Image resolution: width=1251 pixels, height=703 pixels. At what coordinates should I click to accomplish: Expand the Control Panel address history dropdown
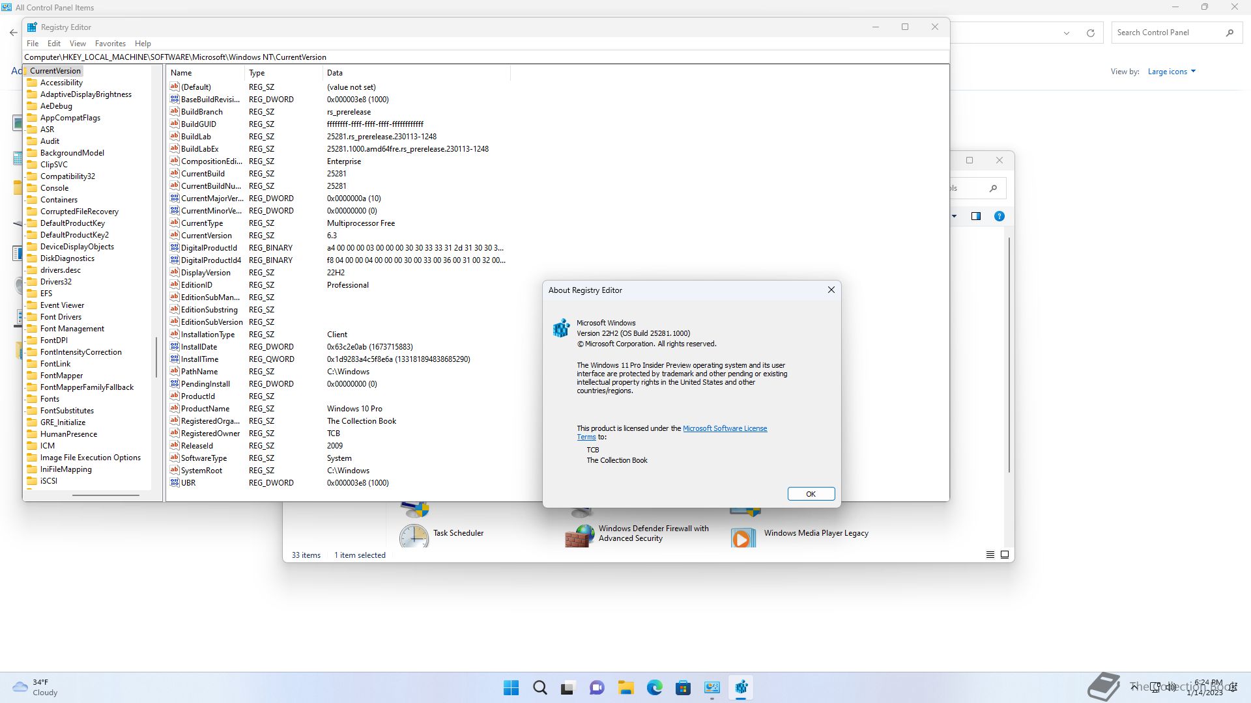pos(1067,33)
